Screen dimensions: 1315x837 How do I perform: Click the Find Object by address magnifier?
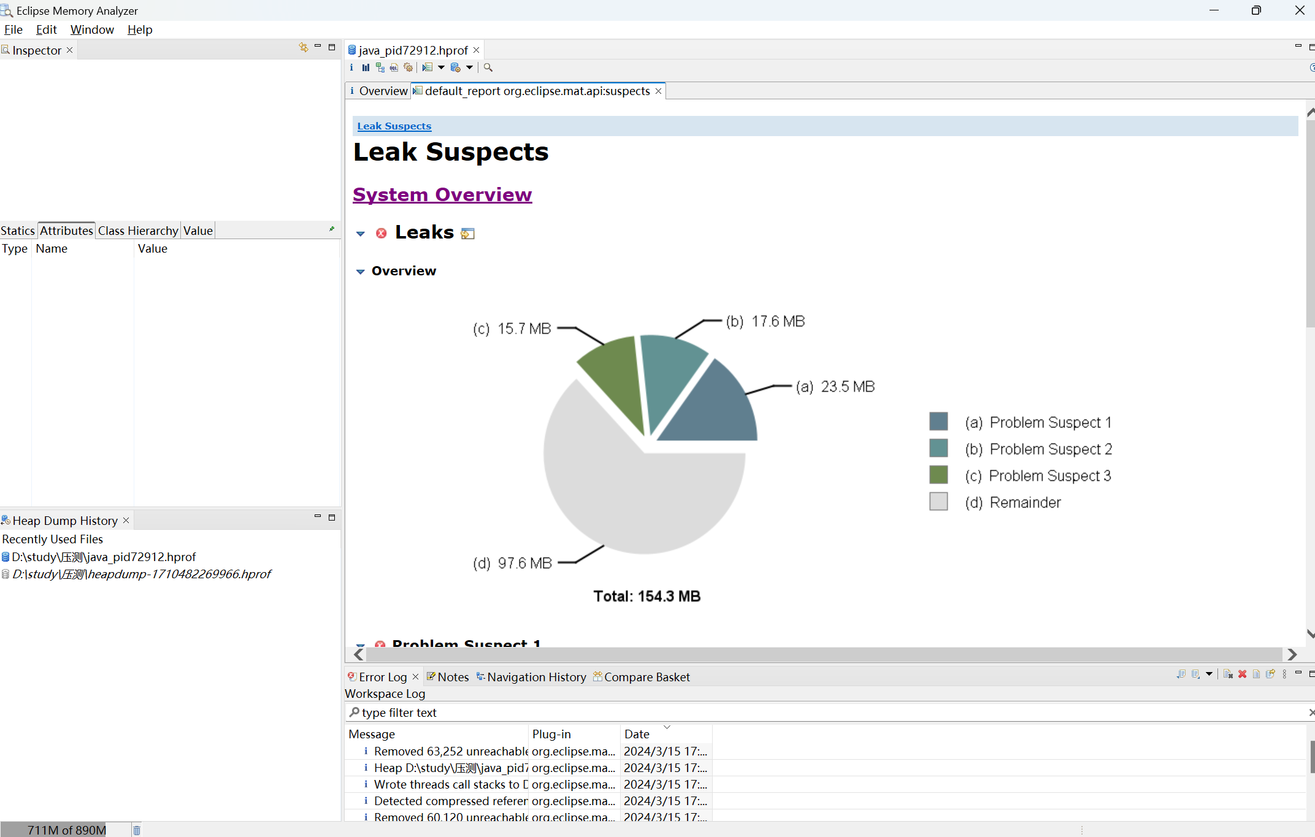[488, 67]
